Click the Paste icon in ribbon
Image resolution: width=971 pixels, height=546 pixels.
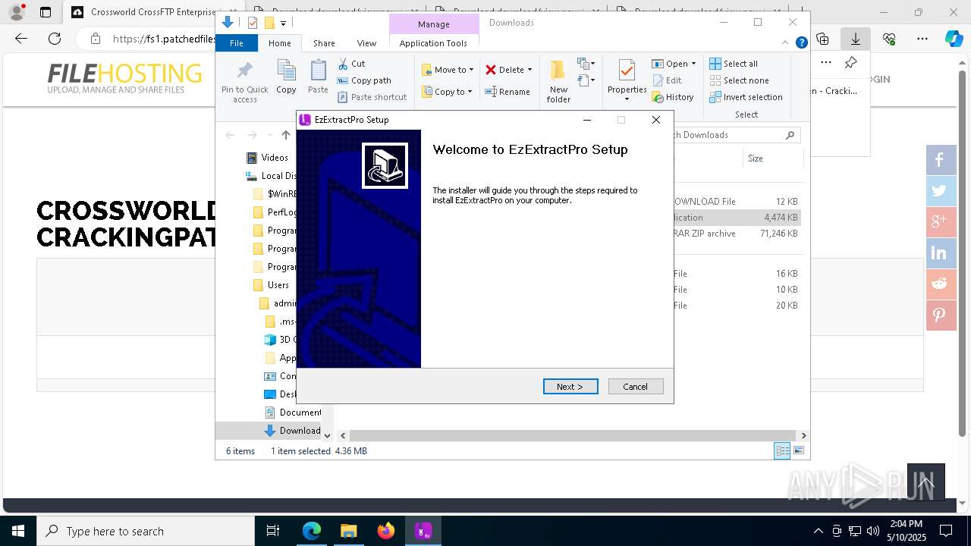pos(318,71)
